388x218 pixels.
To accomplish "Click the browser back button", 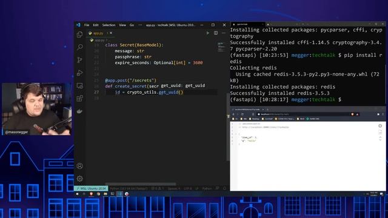I will [233, 114].
